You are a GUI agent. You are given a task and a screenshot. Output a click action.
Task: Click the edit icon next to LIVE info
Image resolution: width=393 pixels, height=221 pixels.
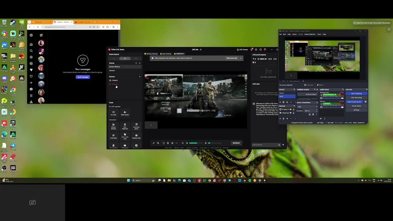click(200, 49)
